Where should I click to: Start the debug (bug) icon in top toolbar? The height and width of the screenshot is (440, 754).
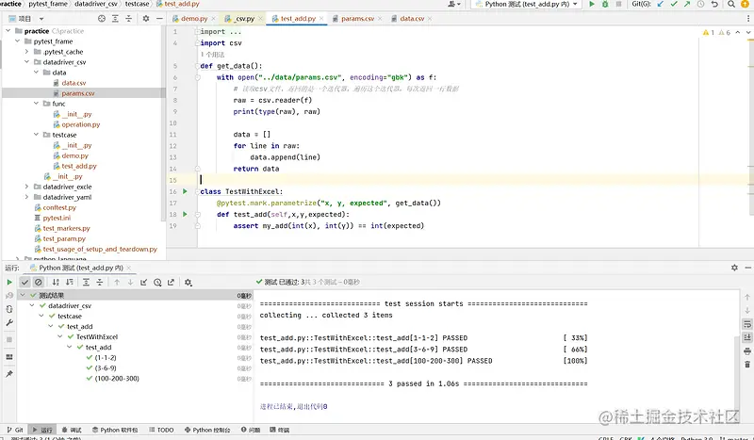coord(605,4)
